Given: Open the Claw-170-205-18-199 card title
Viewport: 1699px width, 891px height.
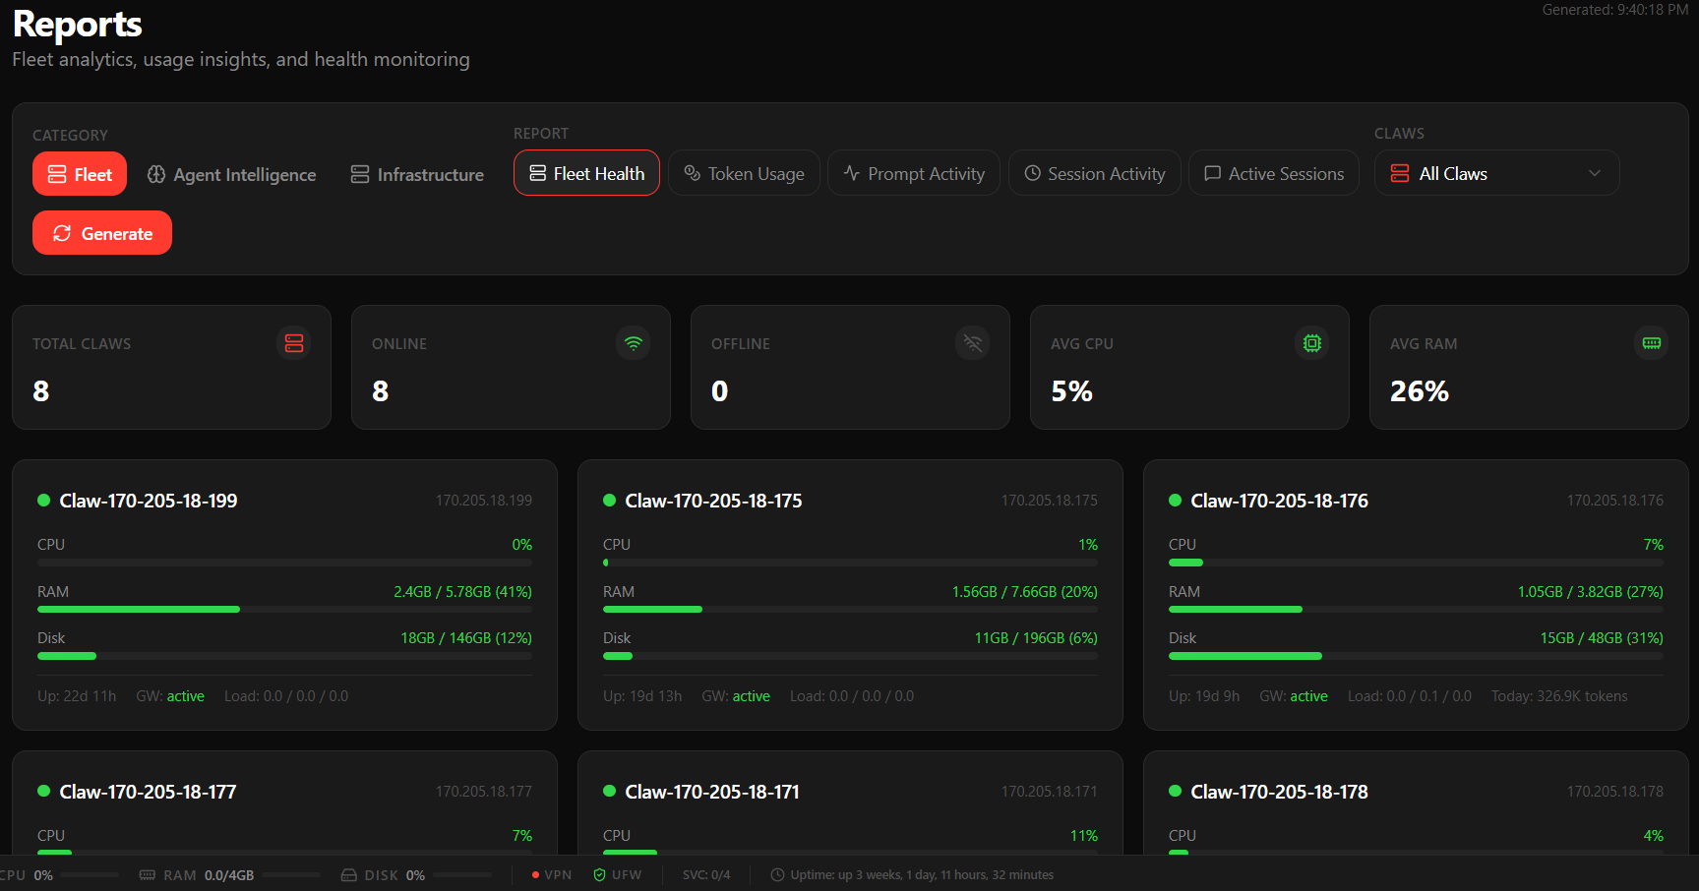Looking at the screenshot, I should tap(149, 501).
